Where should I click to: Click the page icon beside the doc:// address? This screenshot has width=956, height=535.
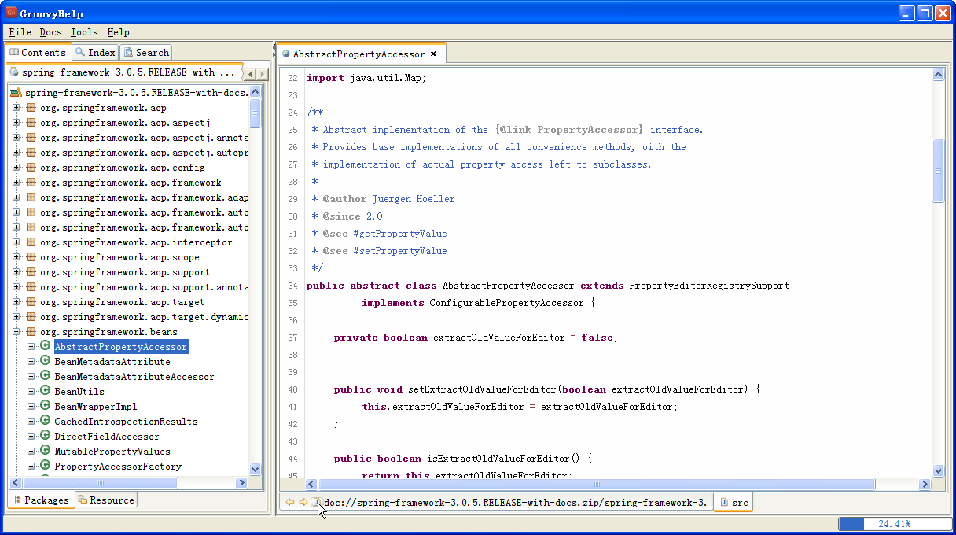pyautogui.click(x=317, y=502)
